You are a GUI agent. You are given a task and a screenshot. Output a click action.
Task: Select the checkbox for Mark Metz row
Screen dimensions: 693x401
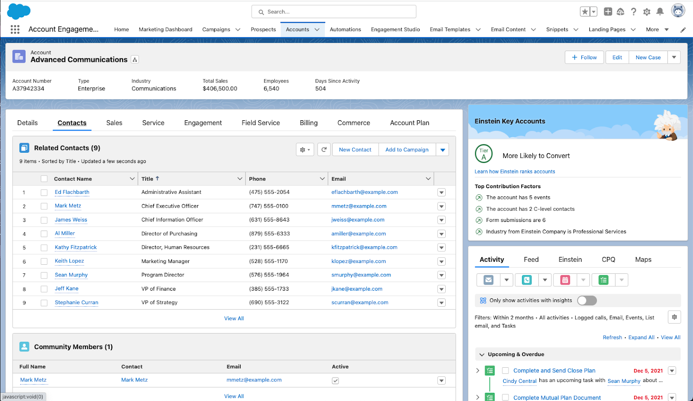pos(44,206)
